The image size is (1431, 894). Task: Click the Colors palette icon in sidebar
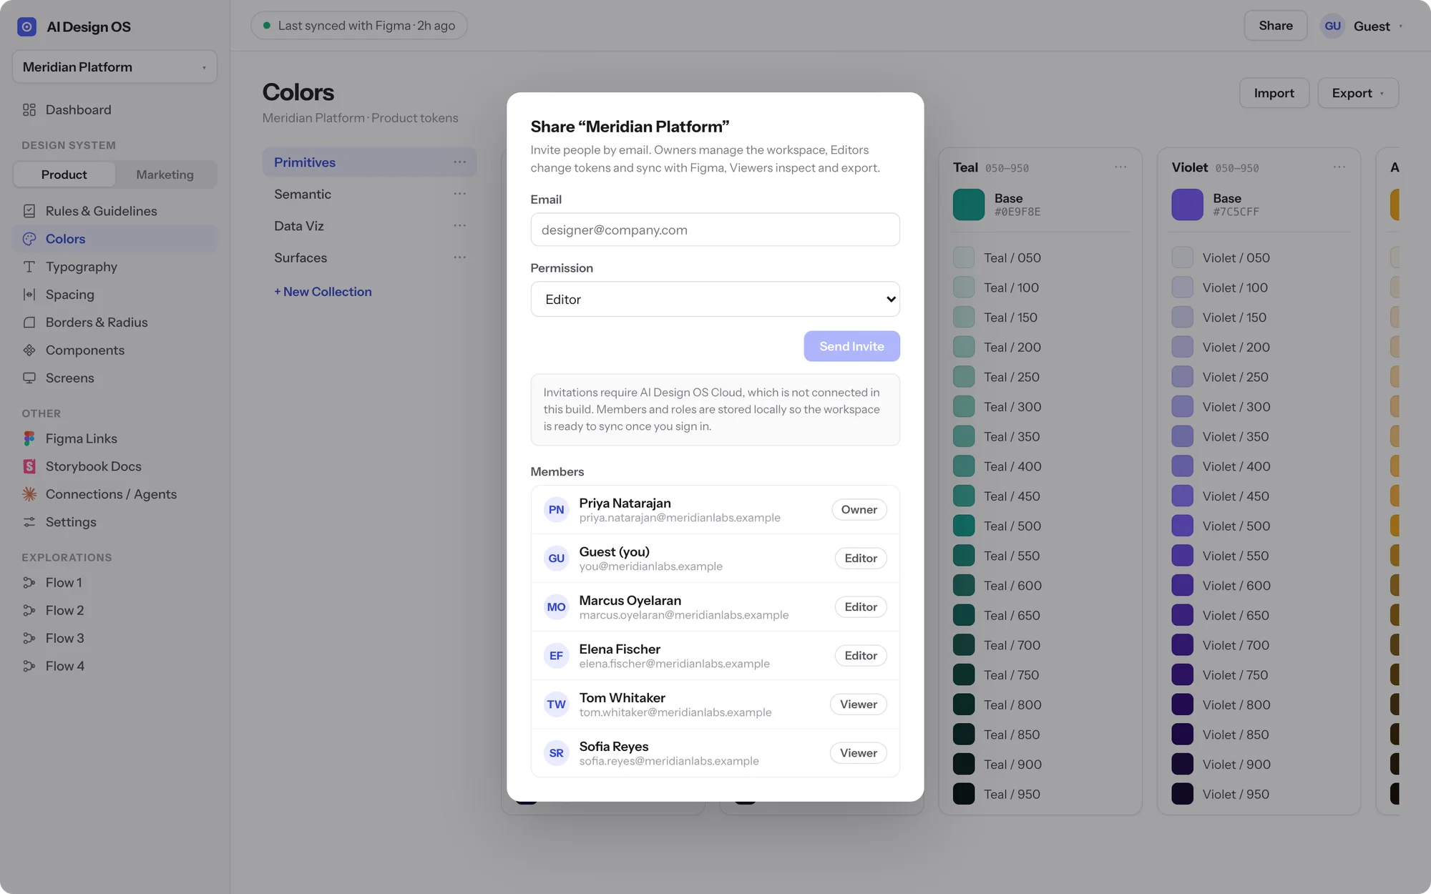click(x=29, y=239)
